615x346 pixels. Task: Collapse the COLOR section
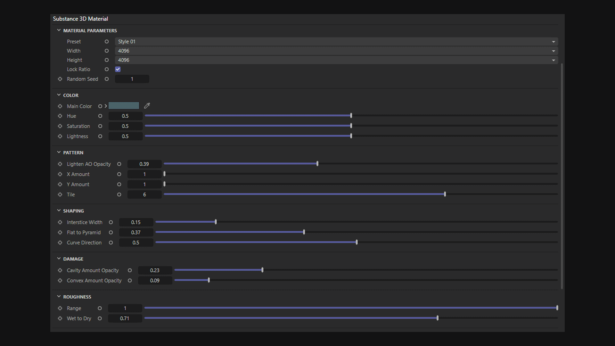(x=59, y=95)
